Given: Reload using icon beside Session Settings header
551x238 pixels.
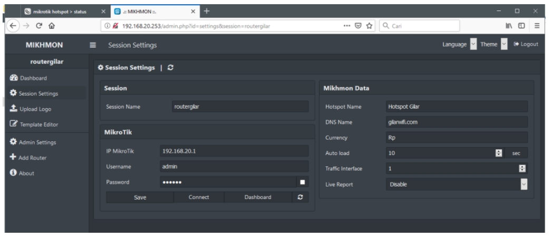Looking at the screenshot, I should point(170,68).
